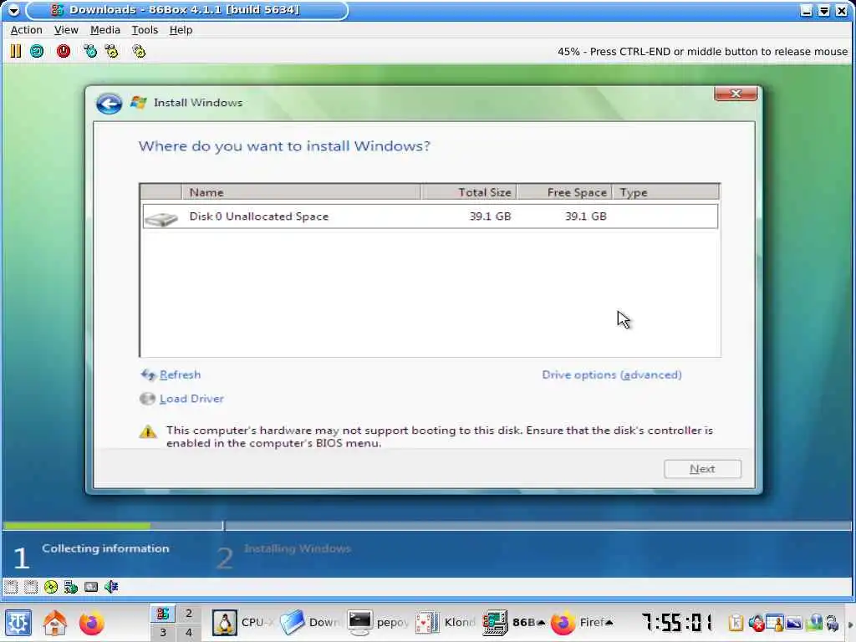This screenshot has width=856, height=642.
Task: Sort by the Name column header
Action: tap(301, 192)
